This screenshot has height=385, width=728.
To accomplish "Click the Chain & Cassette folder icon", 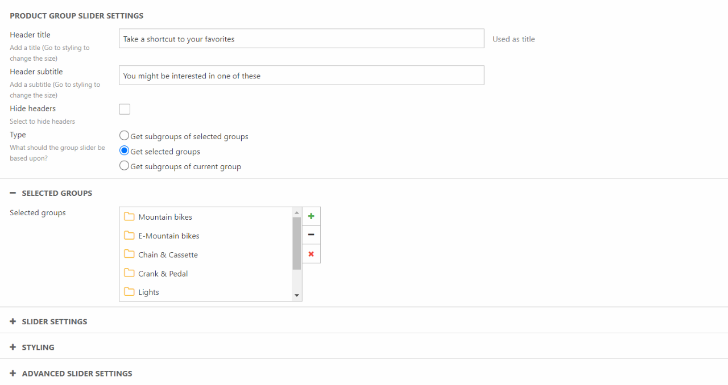I will pos(129,254).
